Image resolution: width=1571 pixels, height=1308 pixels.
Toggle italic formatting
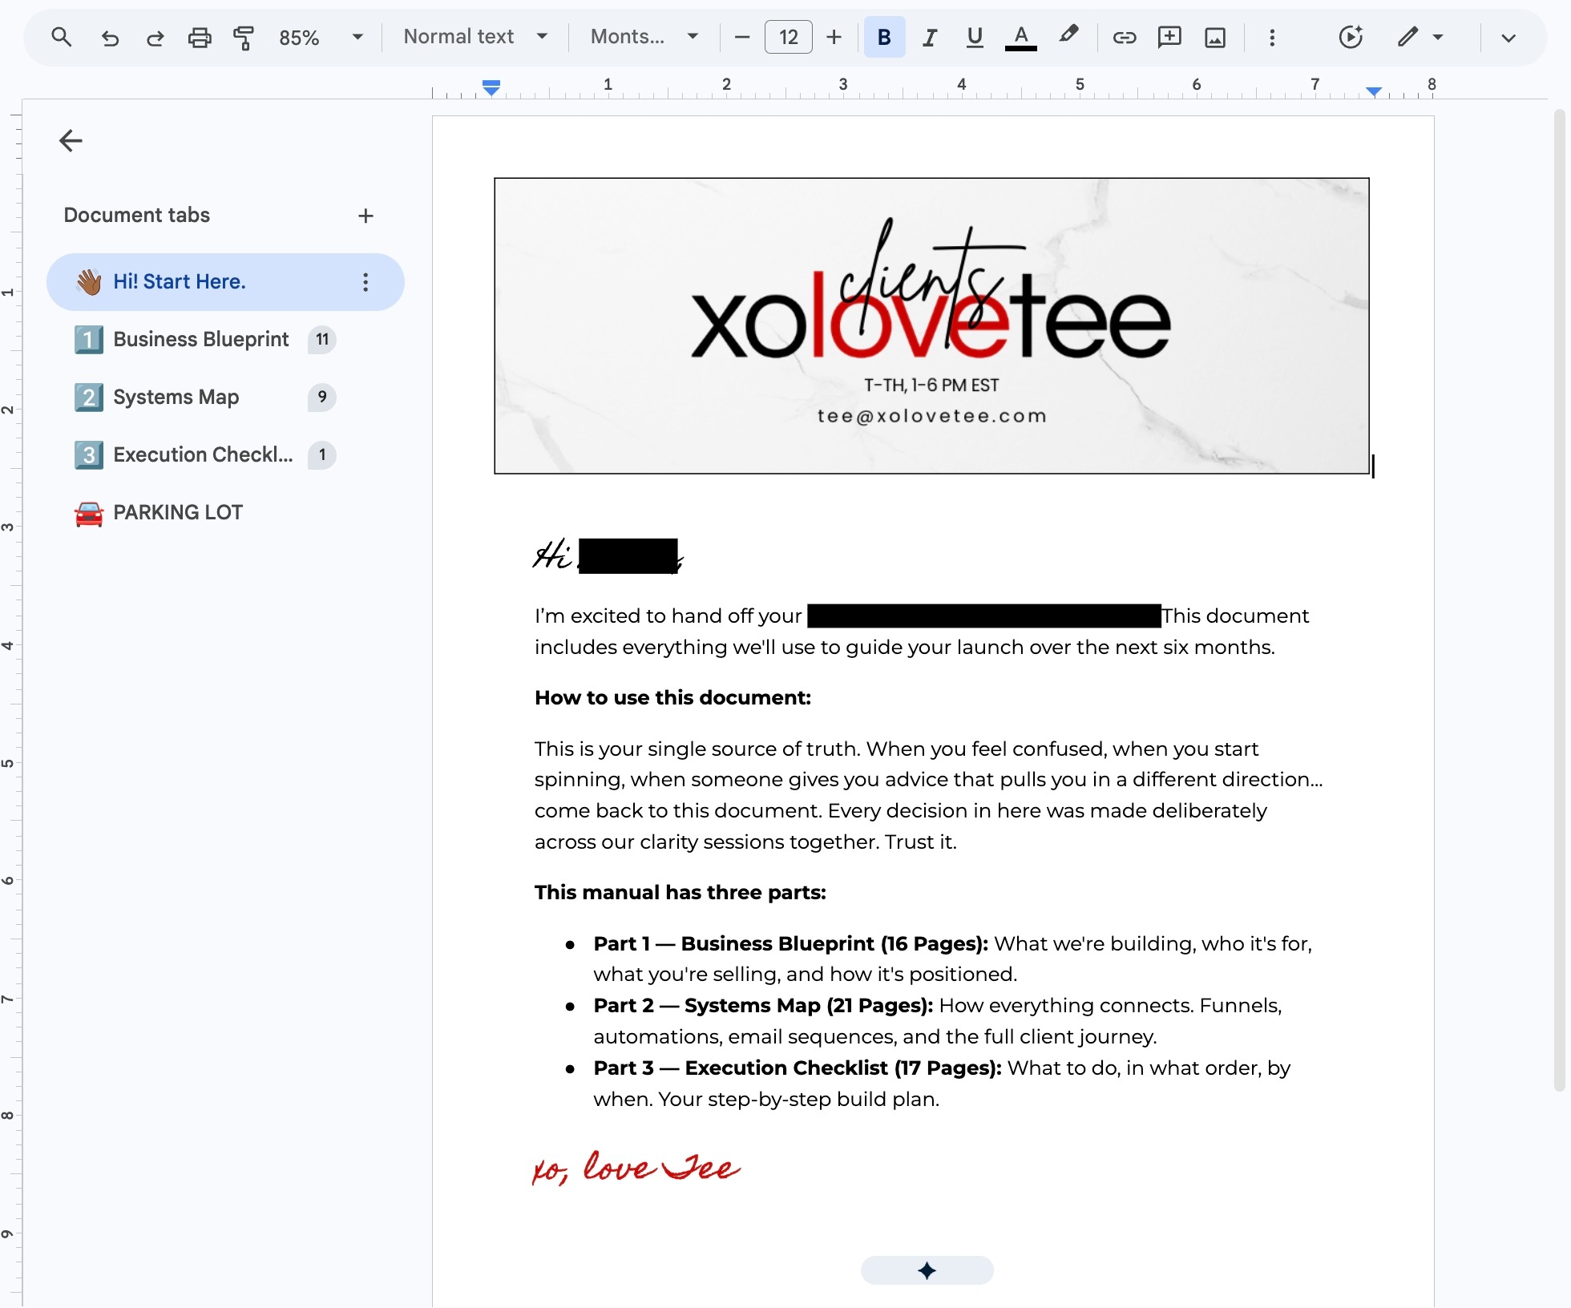pyautogui.click(x=930, y=37)
